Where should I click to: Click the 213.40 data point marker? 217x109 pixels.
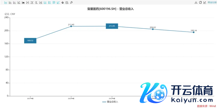click(x=71, y=26)
